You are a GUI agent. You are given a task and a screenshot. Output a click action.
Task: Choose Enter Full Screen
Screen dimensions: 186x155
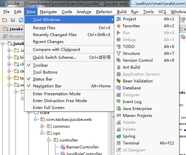click(69, 108)
